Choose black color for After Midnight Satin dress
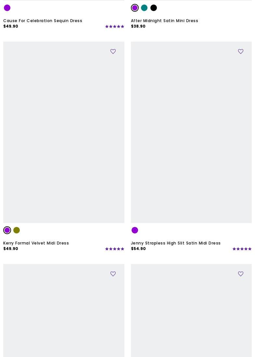 154,8
